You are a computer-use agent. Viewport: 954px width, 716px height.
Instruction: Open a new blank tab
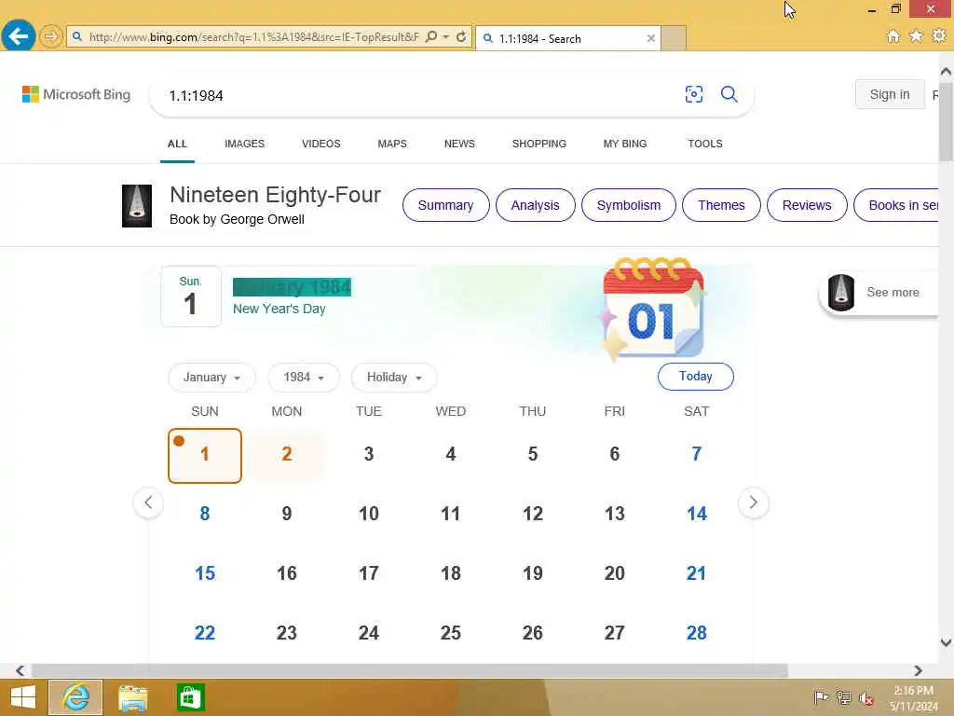(x=674, y=38)
